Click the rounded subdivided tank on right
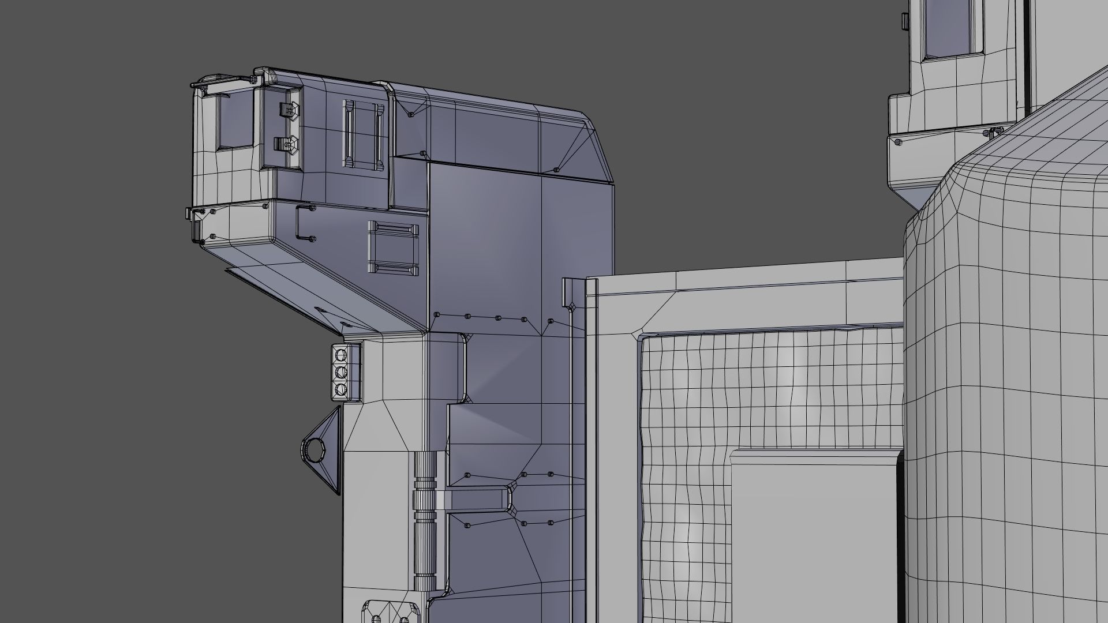The width and height of the screenshot is (1108, 623). tap(1010, 346)
